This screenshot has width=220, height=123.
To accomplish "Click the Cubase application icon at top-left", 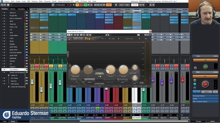I will (x=2, y=1).
